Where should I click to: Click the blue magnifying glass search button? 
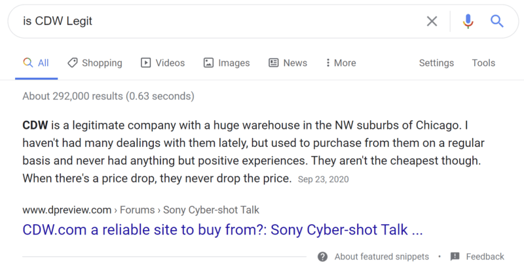(x=497, y=22)
